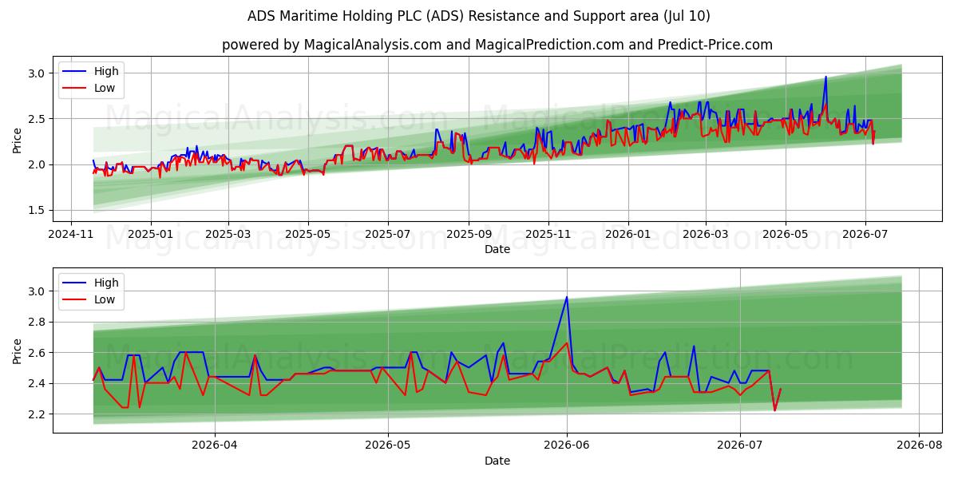The image size is (958, 479).
Task: Click the 'Price' axis label of the lower chart
Action: (18, 350)
